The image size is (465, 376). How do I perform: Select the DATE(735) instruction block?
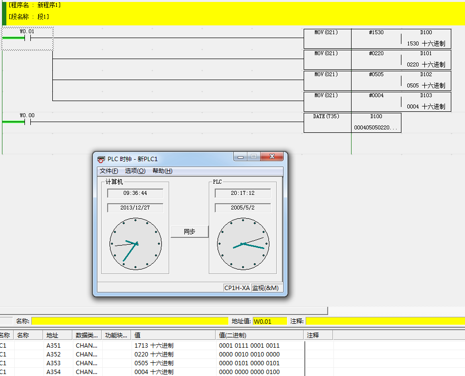[x=327, y=122]
